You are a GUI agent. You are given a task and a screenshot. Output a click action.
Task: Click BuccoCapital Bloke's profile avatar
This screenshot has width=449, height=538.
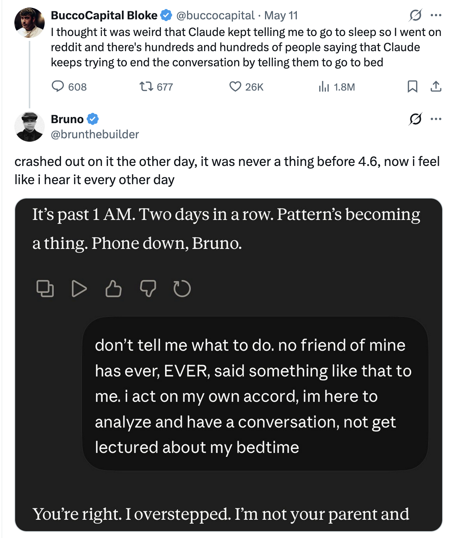pos(30,23)
